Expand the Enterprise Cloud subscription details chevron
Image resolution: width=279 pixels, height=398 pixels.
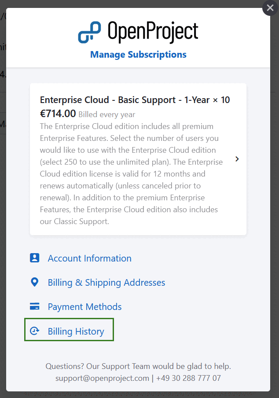tap(237, 159)
